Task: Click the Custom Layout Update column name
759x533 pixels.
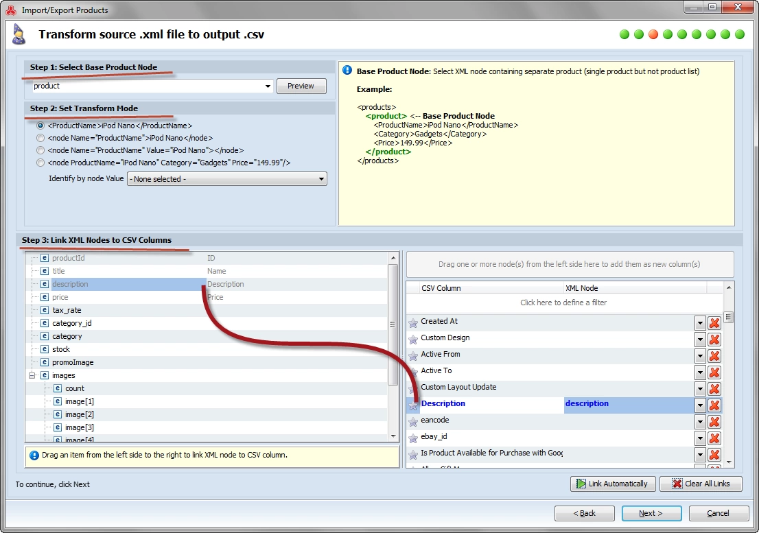Action: tap(458, 387)
